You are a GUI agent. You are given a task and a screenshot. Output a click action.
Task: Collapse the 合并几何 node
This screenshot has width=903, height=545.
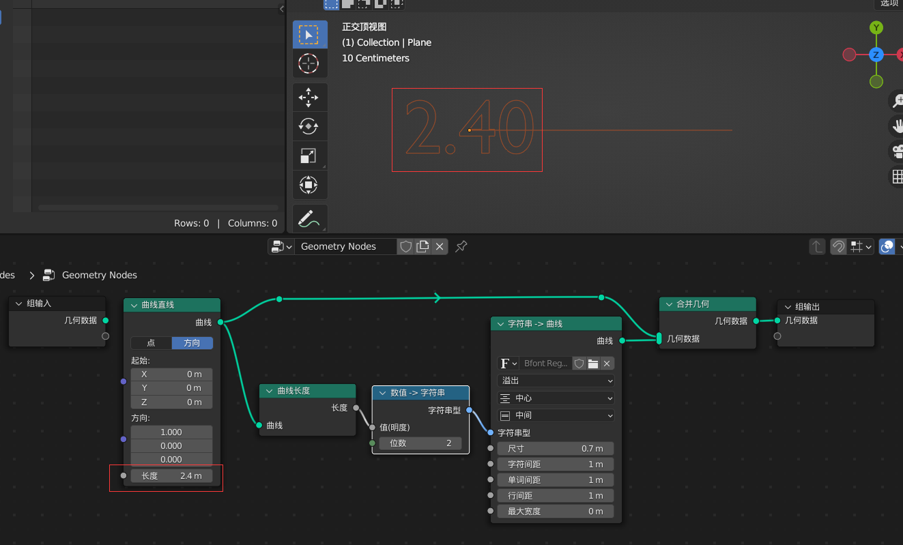(669, 304)
